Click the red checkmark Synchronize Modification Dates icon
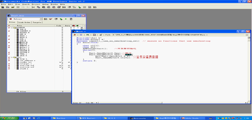 coord(51,19)
